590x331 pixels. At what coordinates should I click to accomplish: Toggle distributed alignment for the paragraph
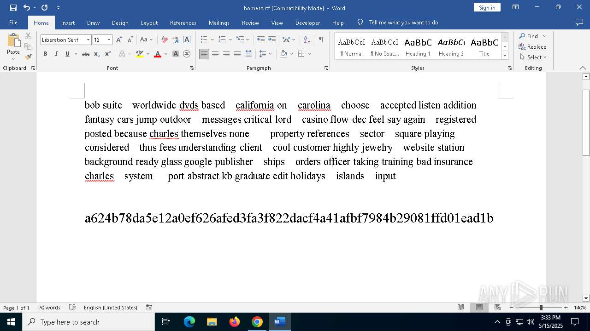pyautogui.click(x=248, y=54)
